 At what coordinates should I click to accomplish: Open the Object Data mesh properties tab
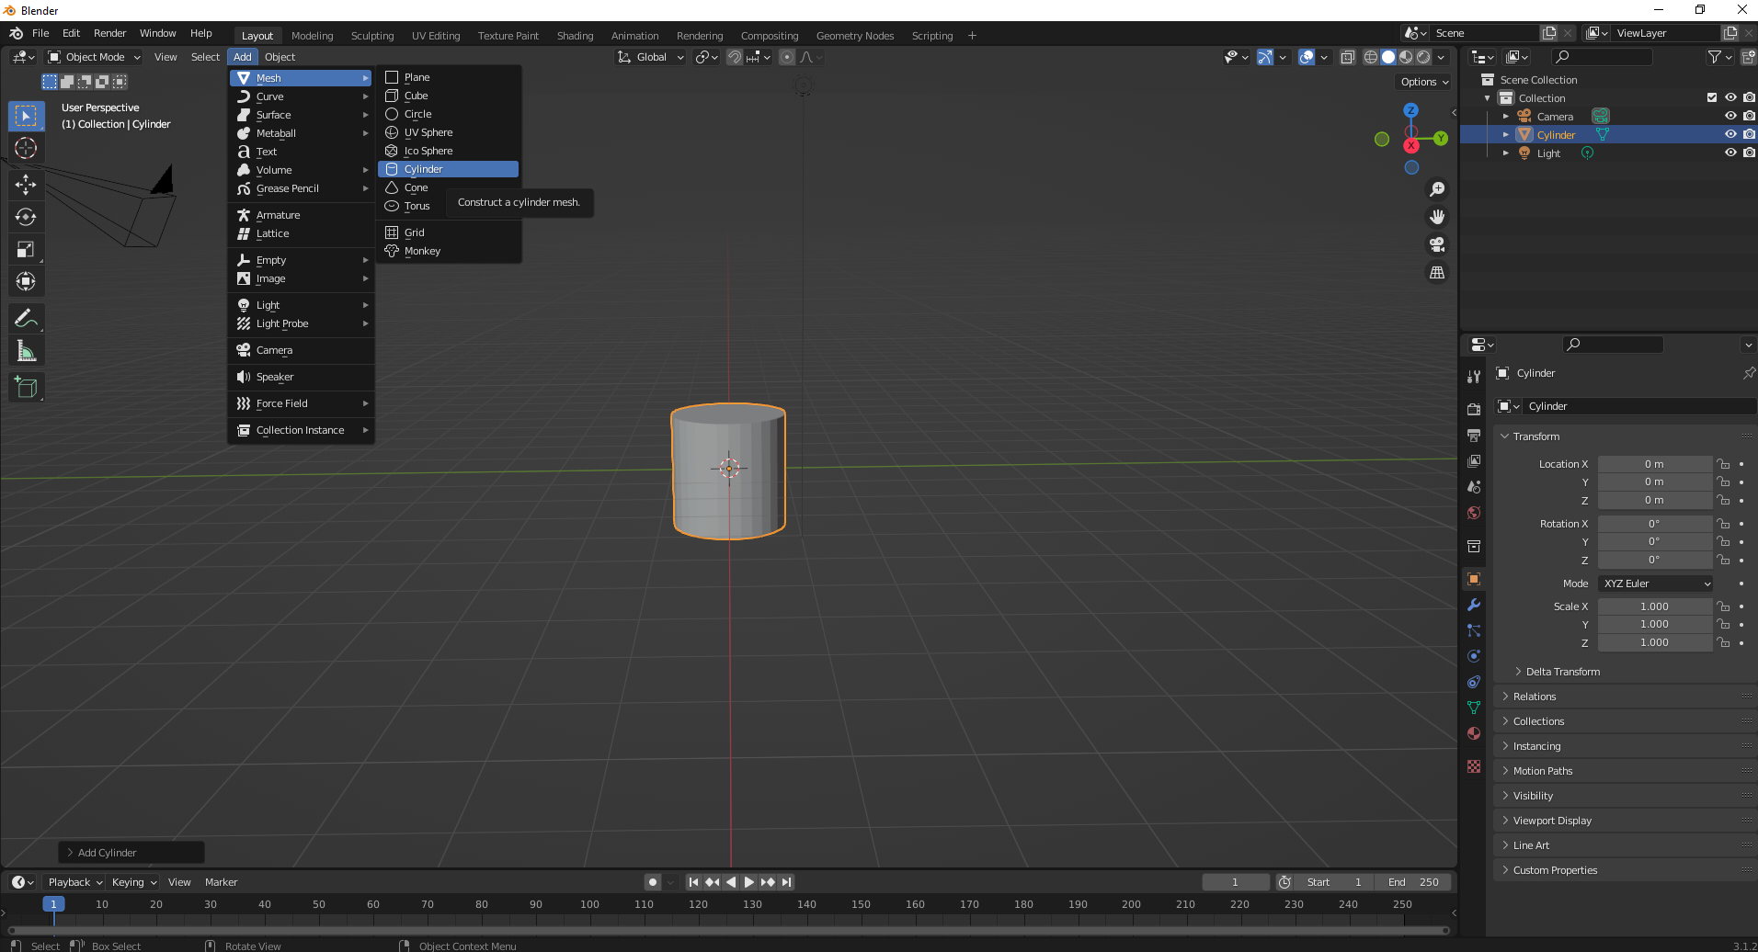1474,708
